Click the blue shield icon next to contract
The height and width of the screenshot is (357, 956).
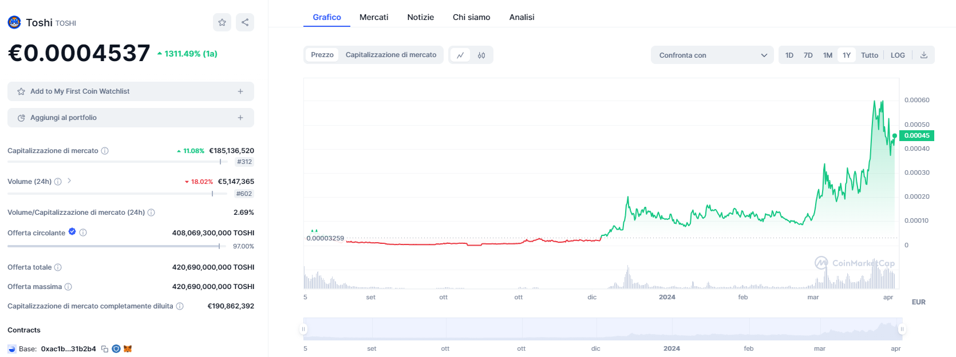tap(116, 349)
